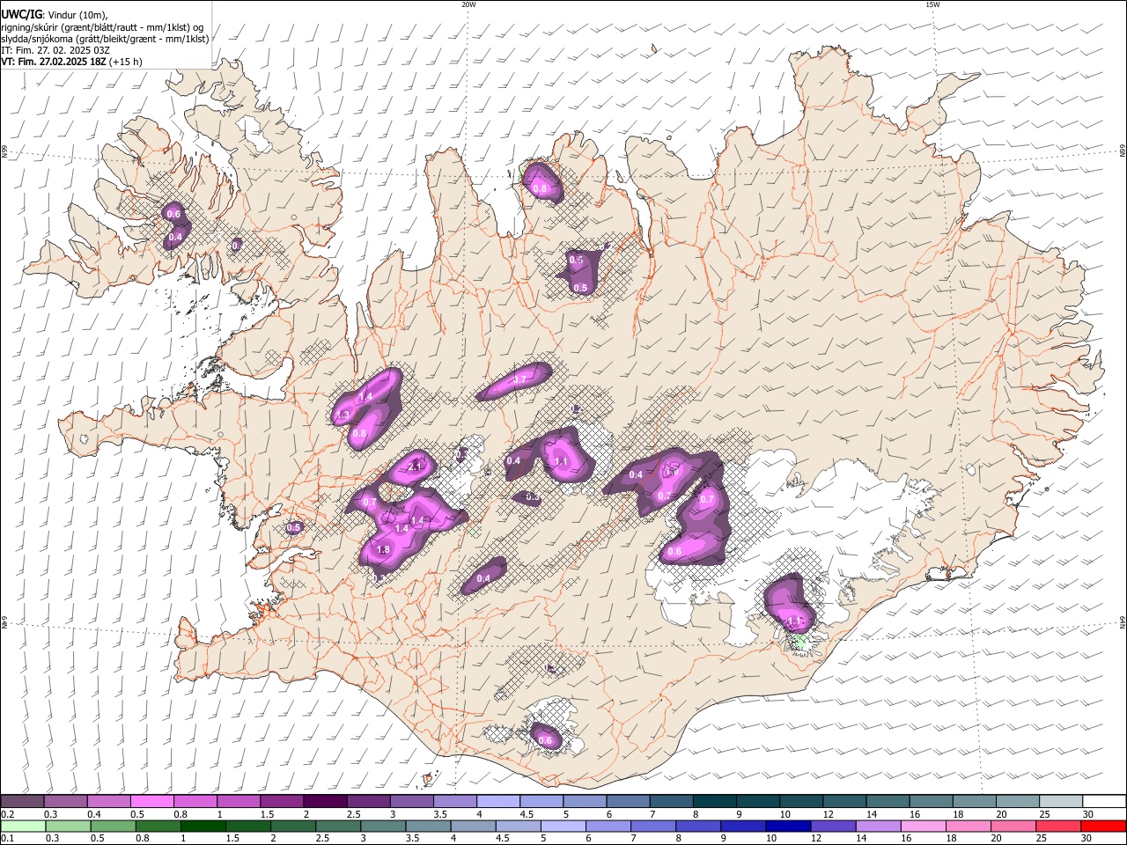The image size is (1127, 845).
Task: Click the bright red 30 swatch in rain scale
Action: [x=1104, y=826]
